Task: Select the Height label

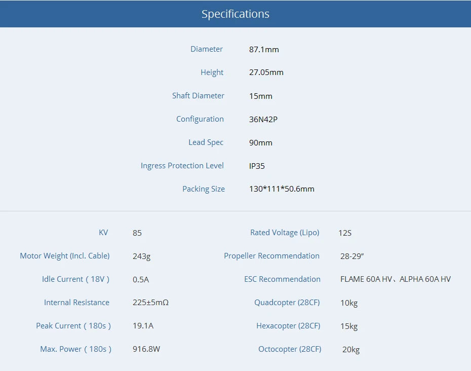Action: (x=212, y=72)
